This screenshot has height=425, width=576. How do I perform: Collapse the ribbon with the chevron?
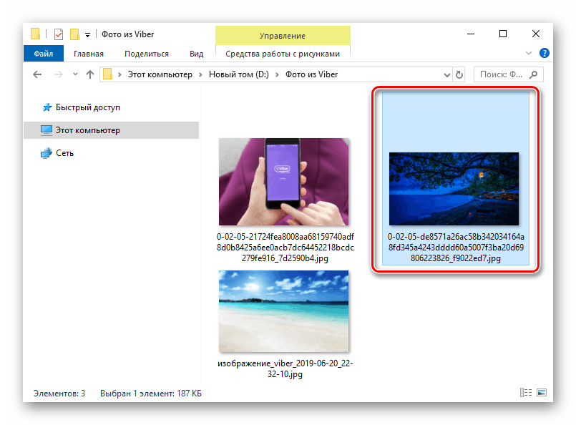click(x=528, y=53)
